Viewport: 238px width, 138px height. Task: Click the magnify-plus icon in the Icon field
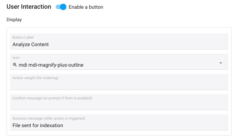point(15,65)
